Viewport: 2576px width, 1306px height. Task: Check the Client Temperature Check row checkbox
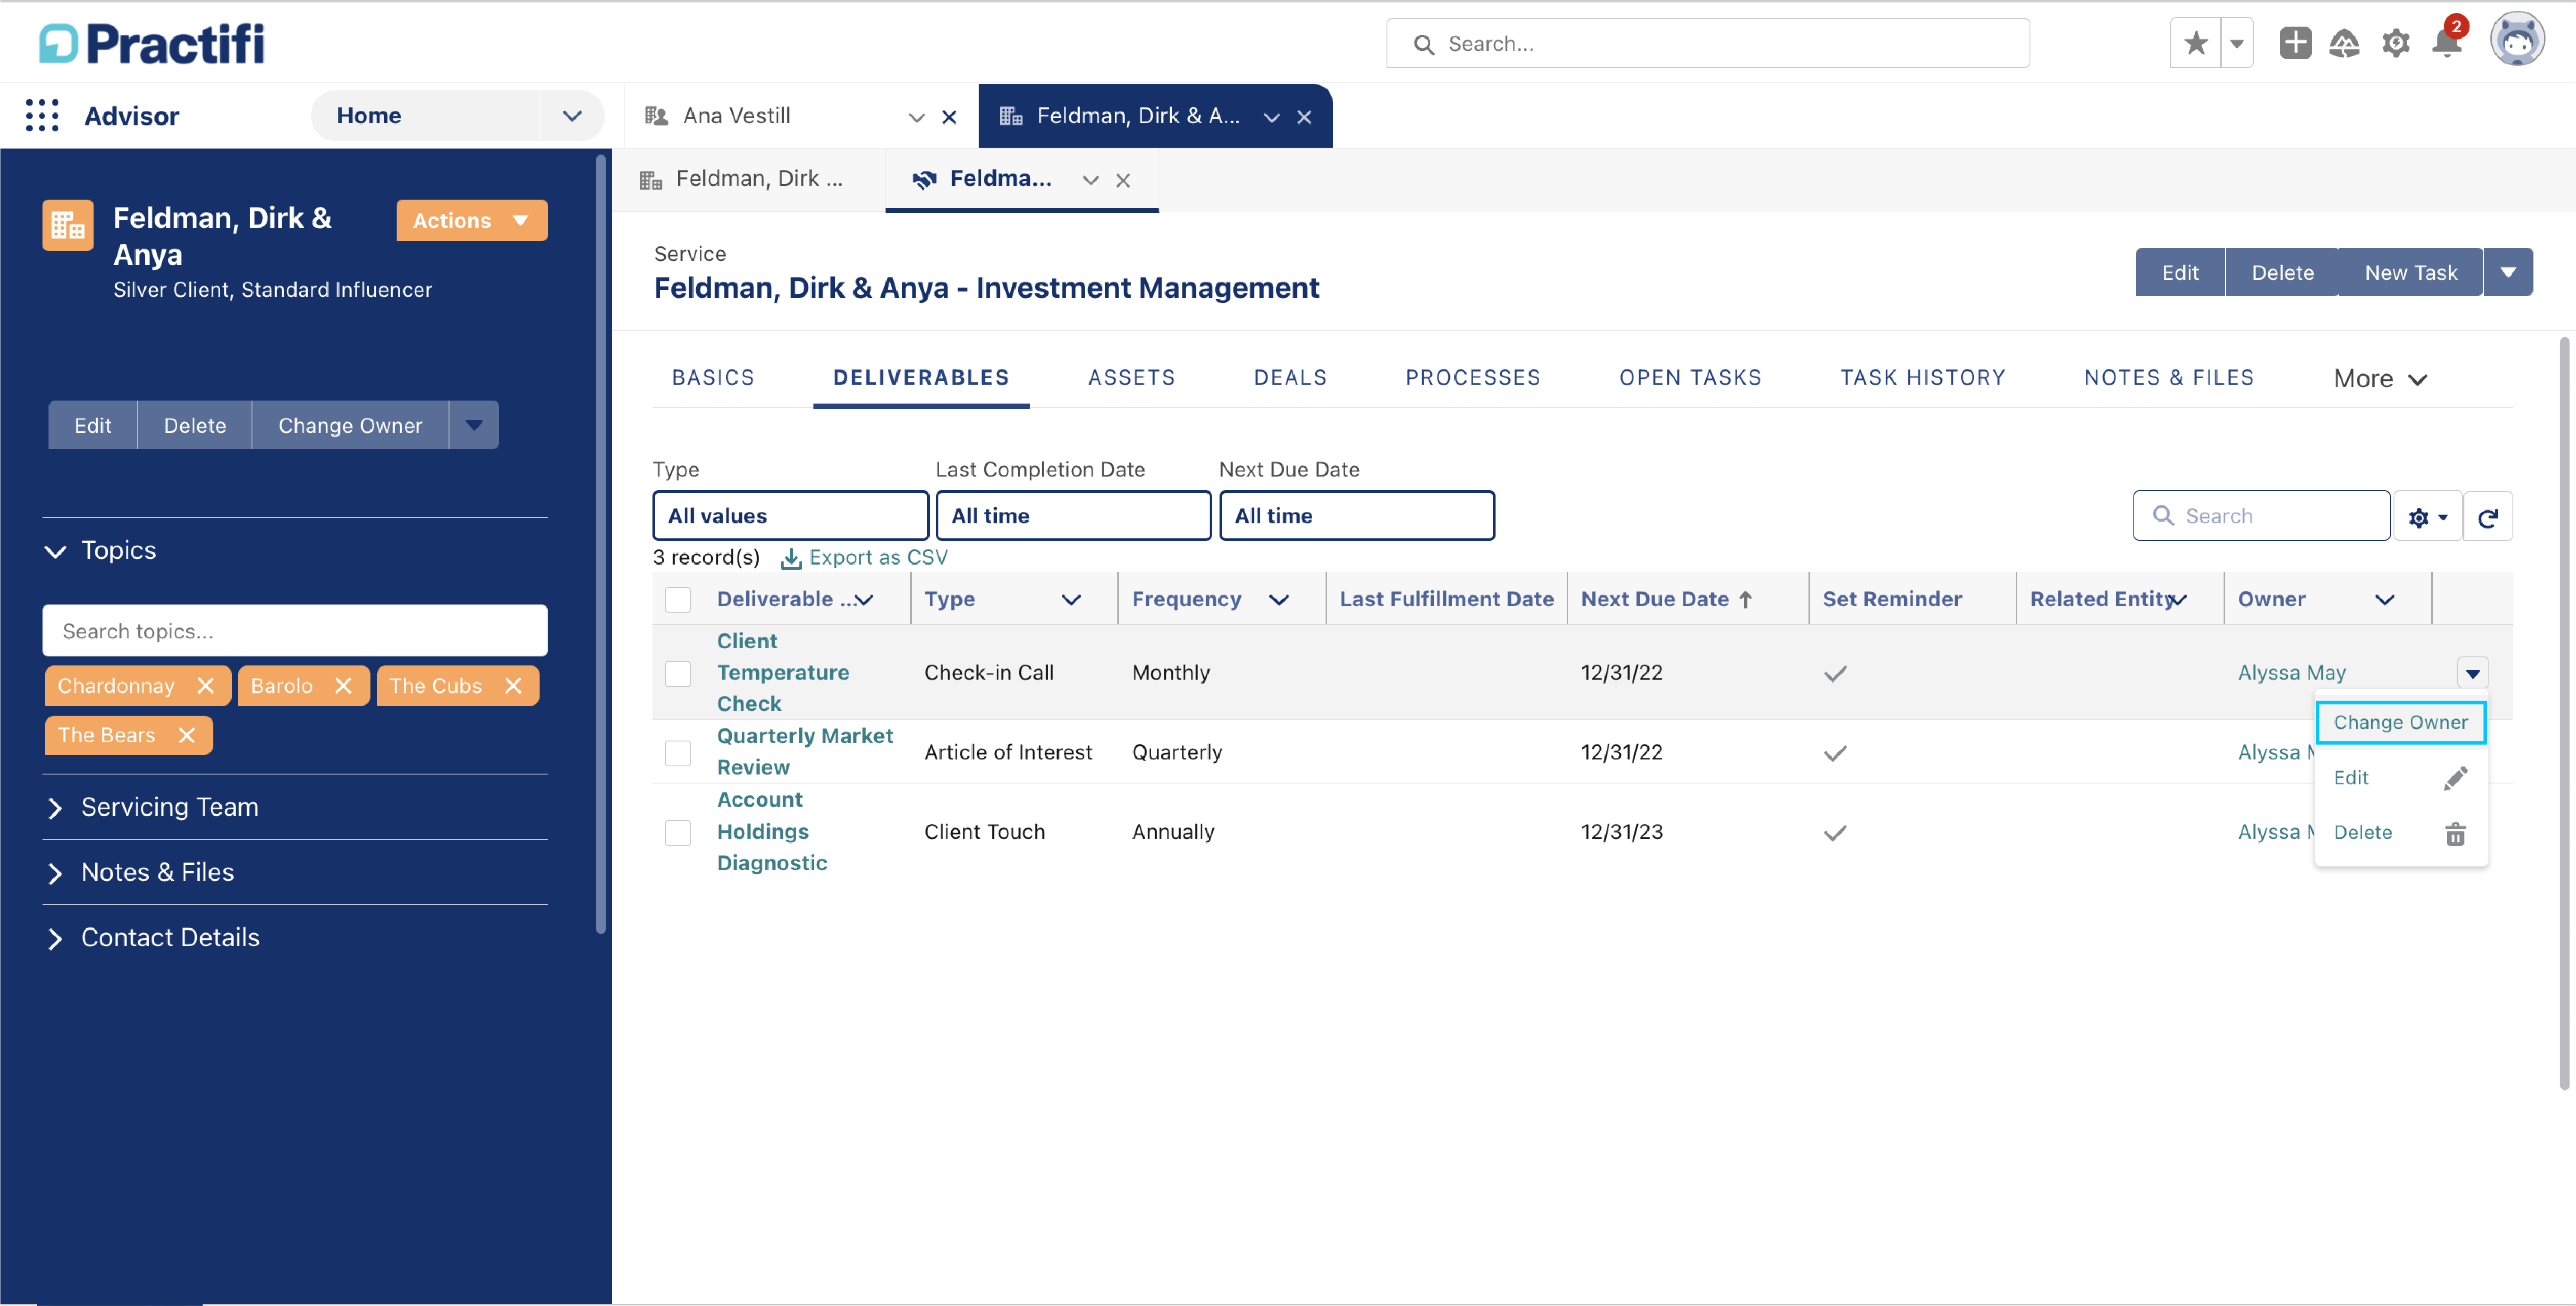(x=678, y=673)
